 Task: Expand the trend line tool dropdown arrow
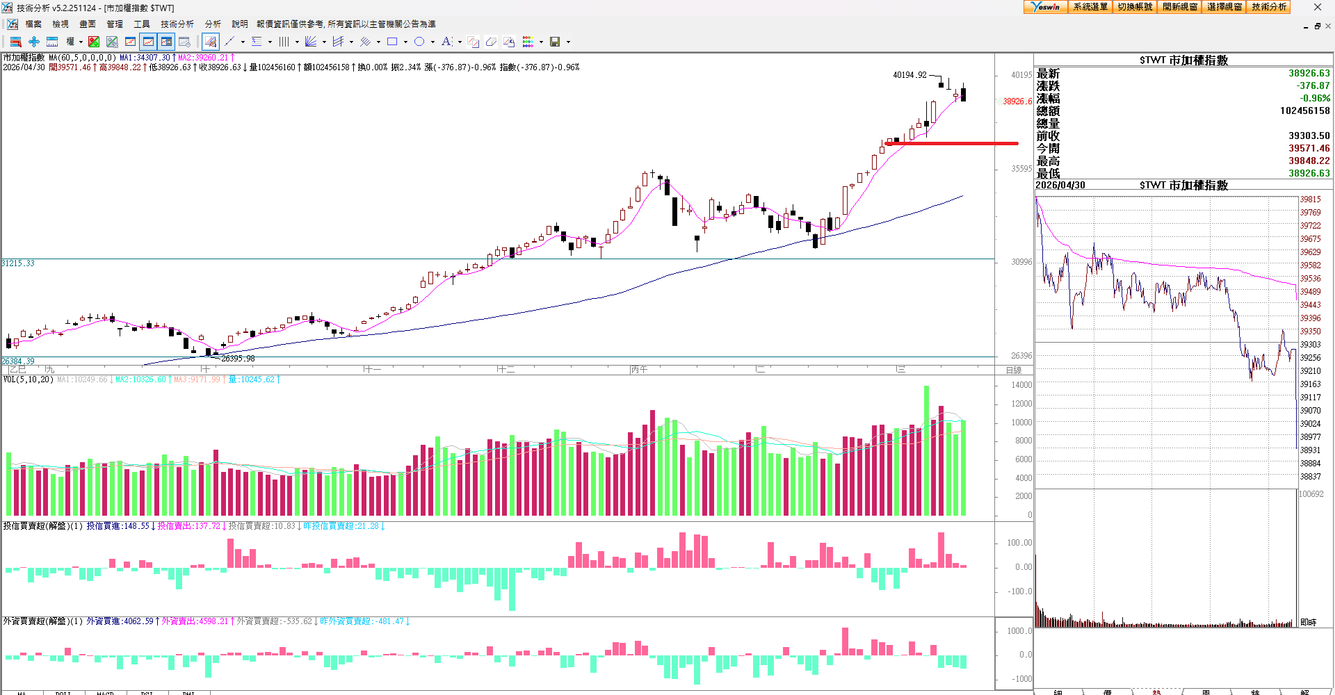243,42
